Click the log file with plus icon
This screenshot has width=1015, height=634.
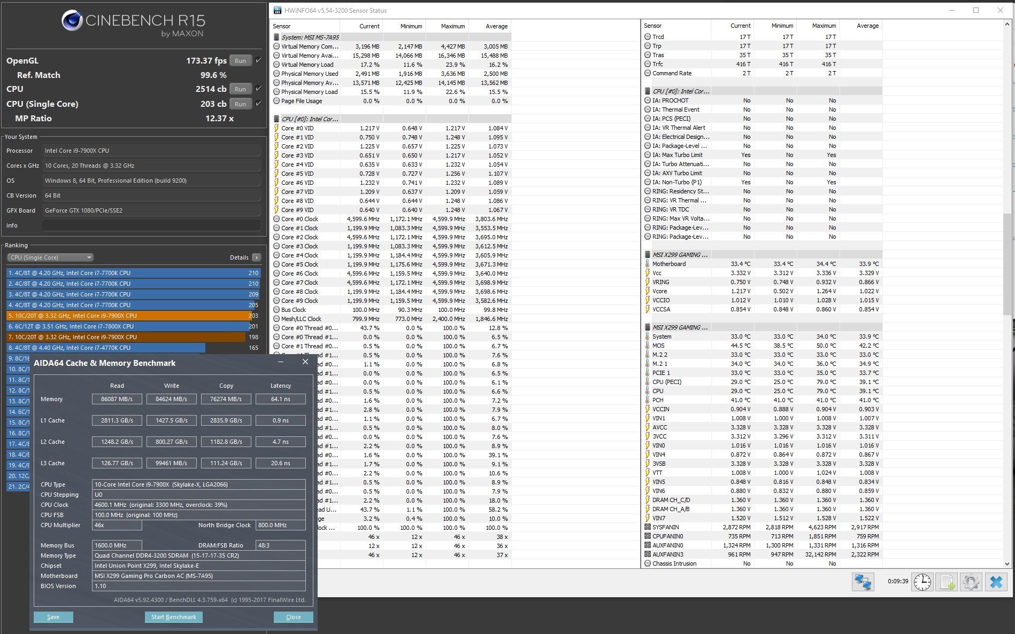pos(947,582)
